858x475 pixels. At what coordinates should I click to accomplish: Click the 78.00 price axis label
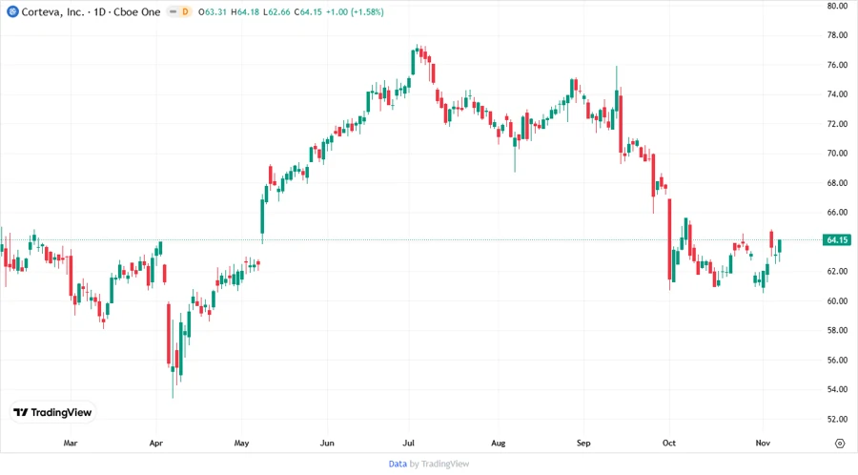[x=837, y=35]
